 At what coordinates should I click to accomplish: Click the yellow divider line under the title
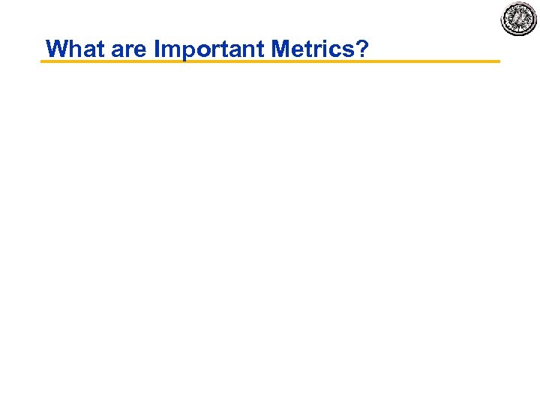[270, 61]
